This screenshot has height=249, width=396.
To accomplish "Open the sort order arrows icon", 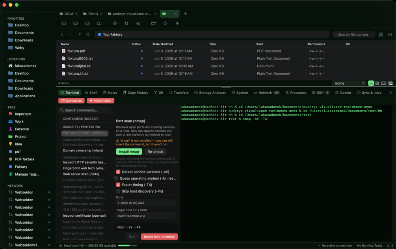I will (x=126, y=23).
